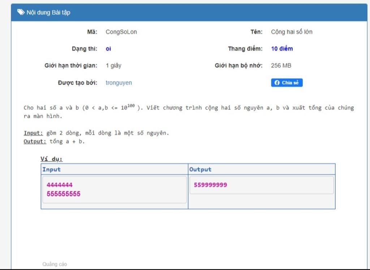This screenshot has width=370, height=270.
Task: Click the Facebook Chia sẻ share button
Action: (287, 83)
